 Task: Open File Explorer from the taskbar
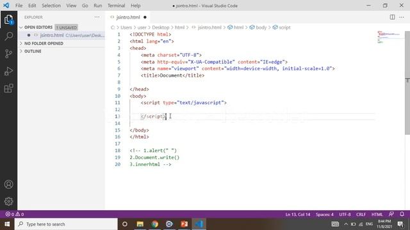tap(140, 224)
